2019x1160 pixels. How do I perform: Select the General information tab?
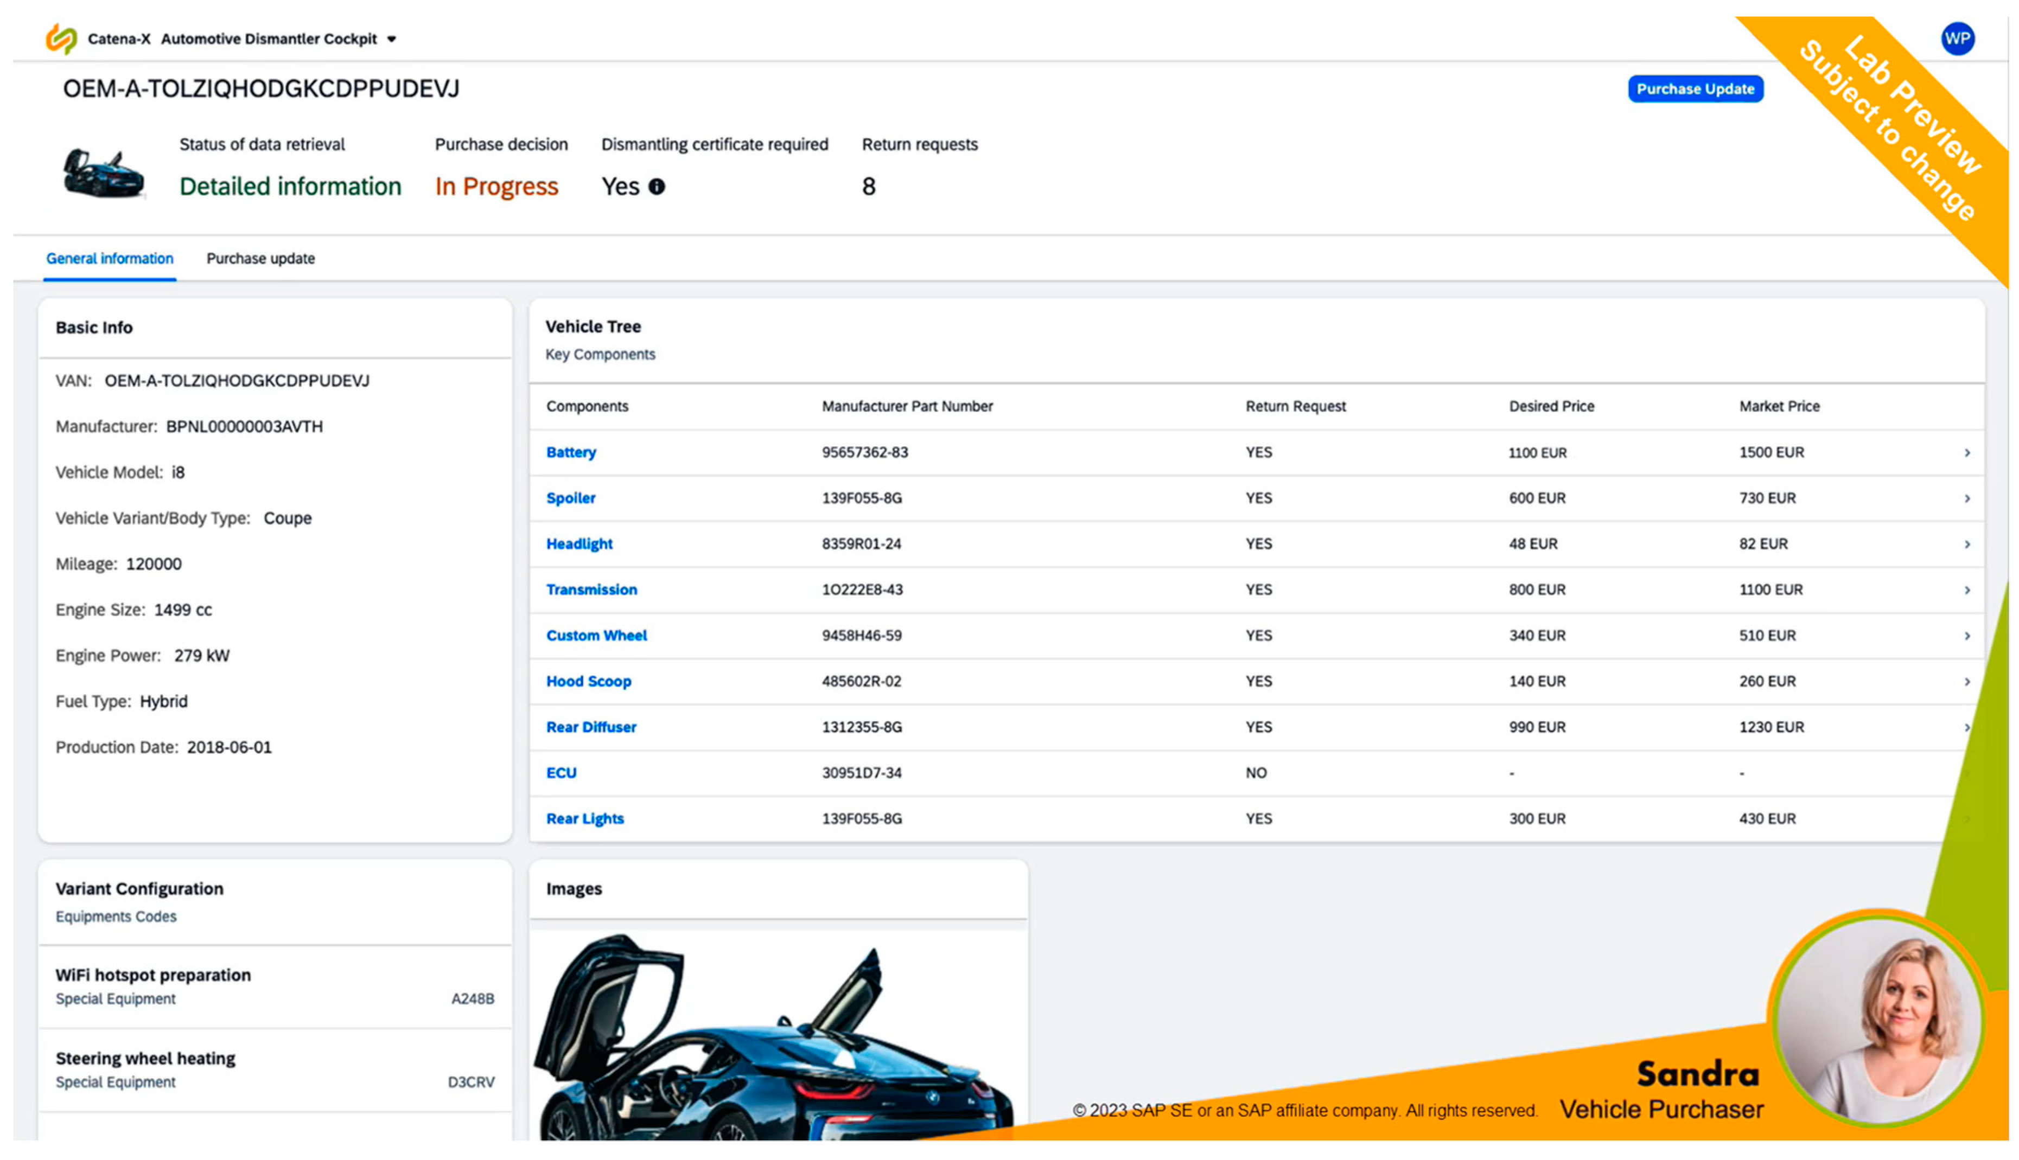(x=109, y=258)
